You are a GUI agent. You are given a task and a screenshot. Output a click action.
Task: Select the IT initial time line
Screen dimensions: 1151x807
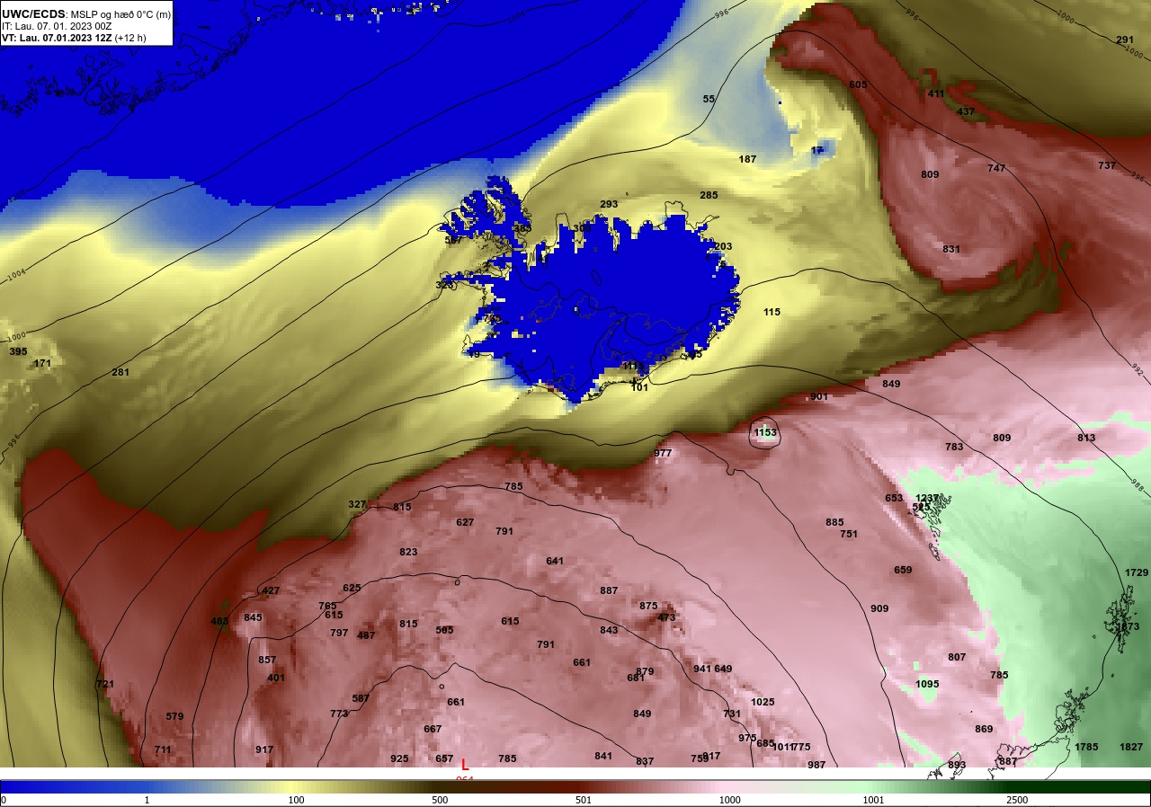point(57,26)
